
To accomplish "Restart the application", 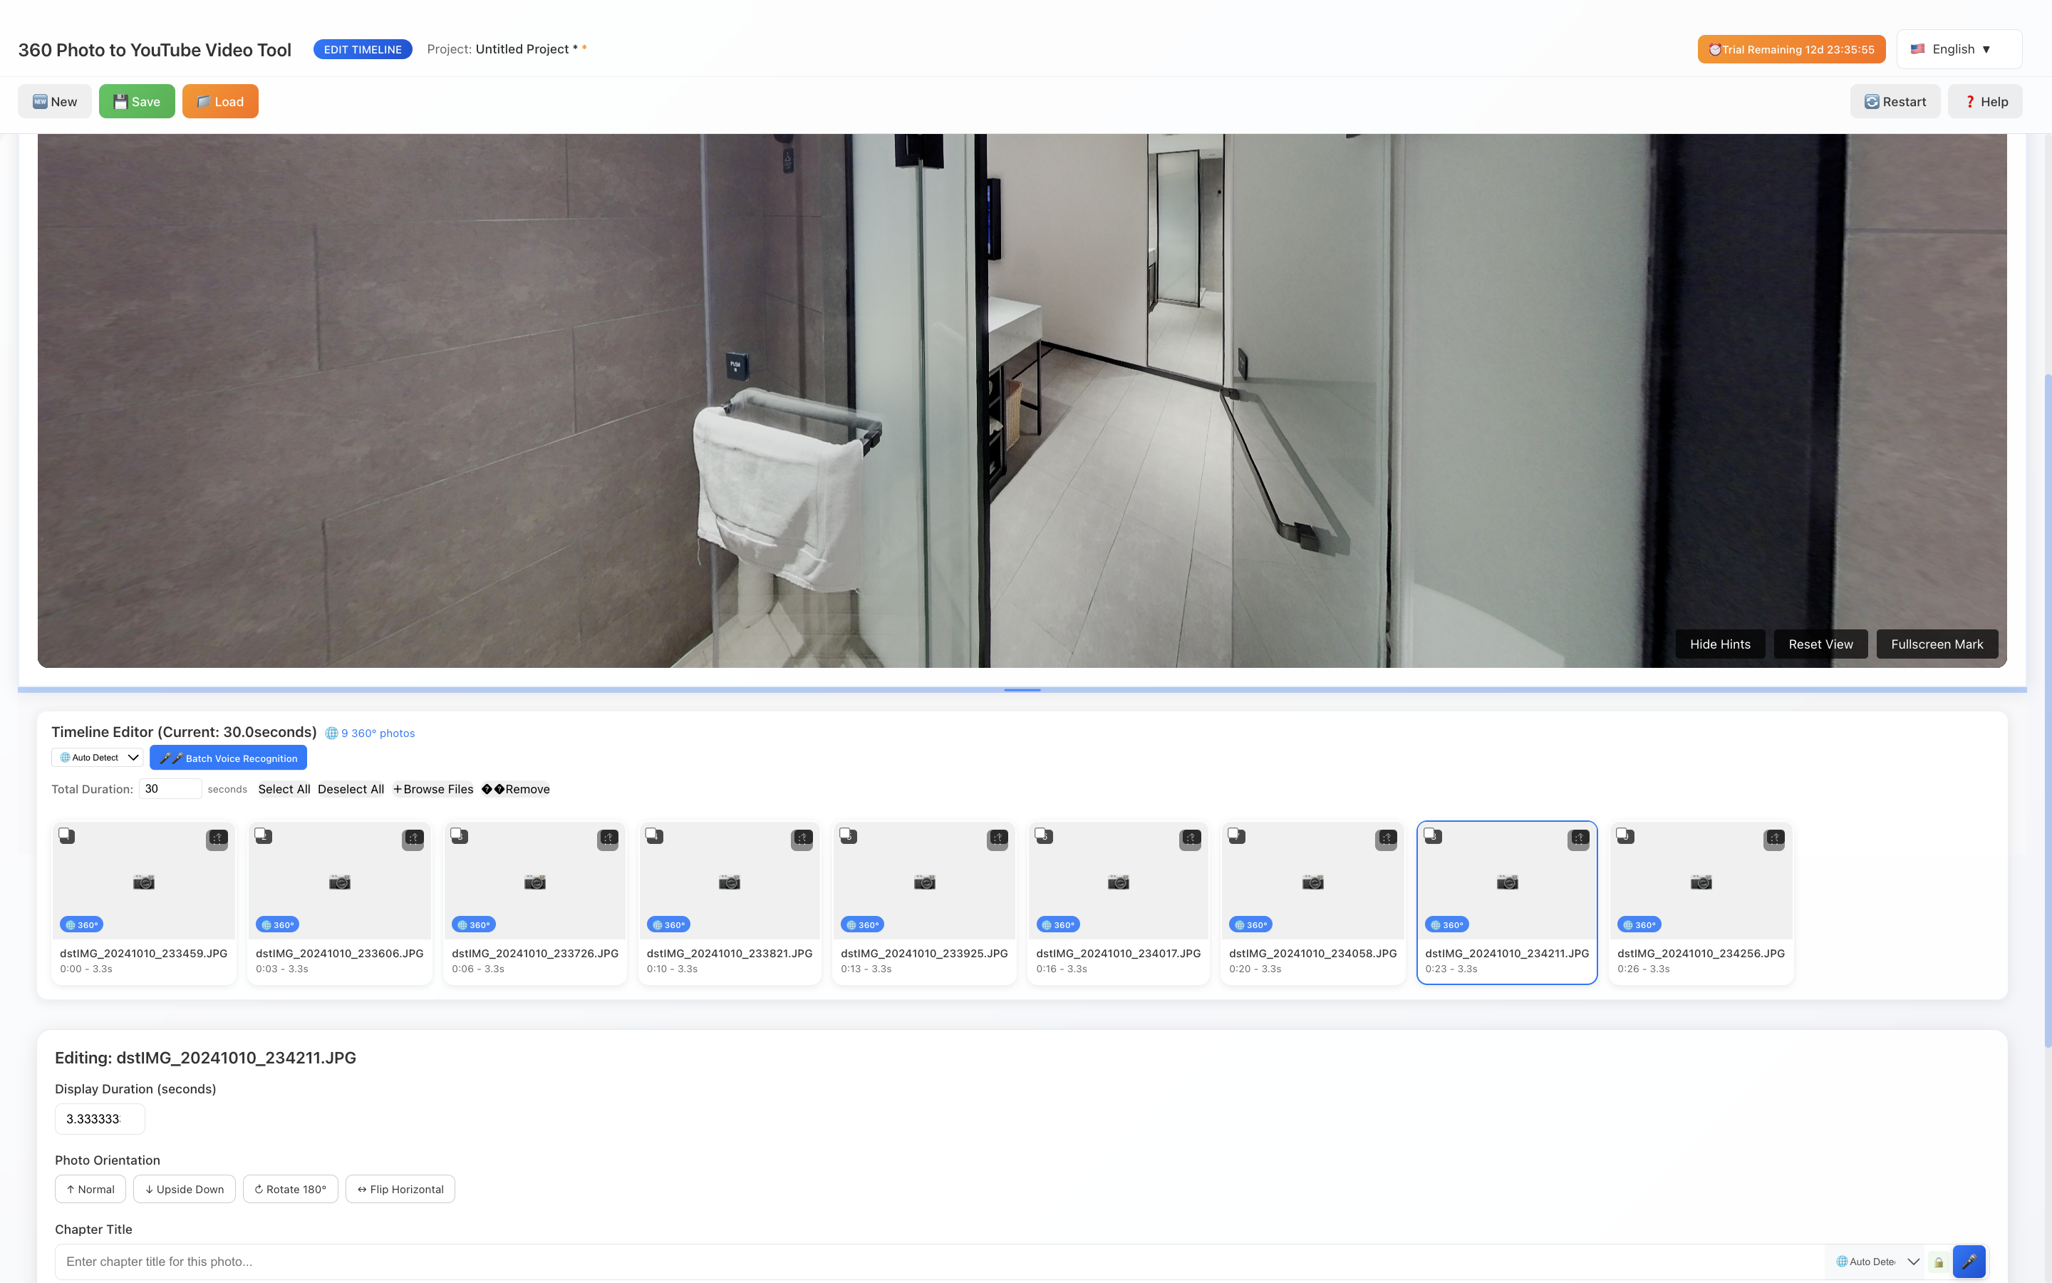I will [x=1895, y=102].
